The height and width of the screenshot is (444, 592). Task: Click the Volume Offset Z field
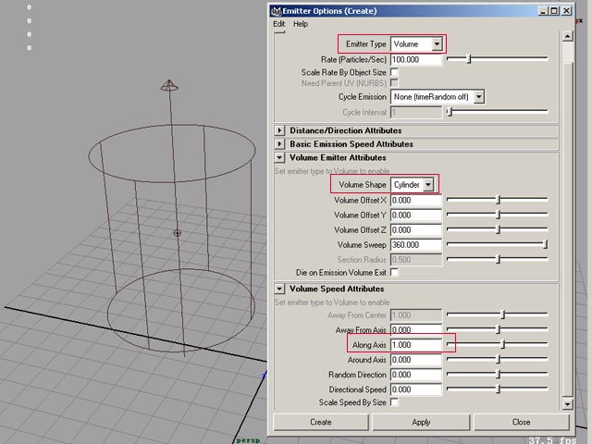[416, 230]
